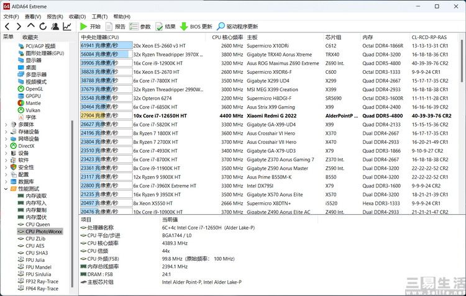Open the user profile toolbar icon
Viewport: 466px width, 296px height.
[x=55, y=27]
